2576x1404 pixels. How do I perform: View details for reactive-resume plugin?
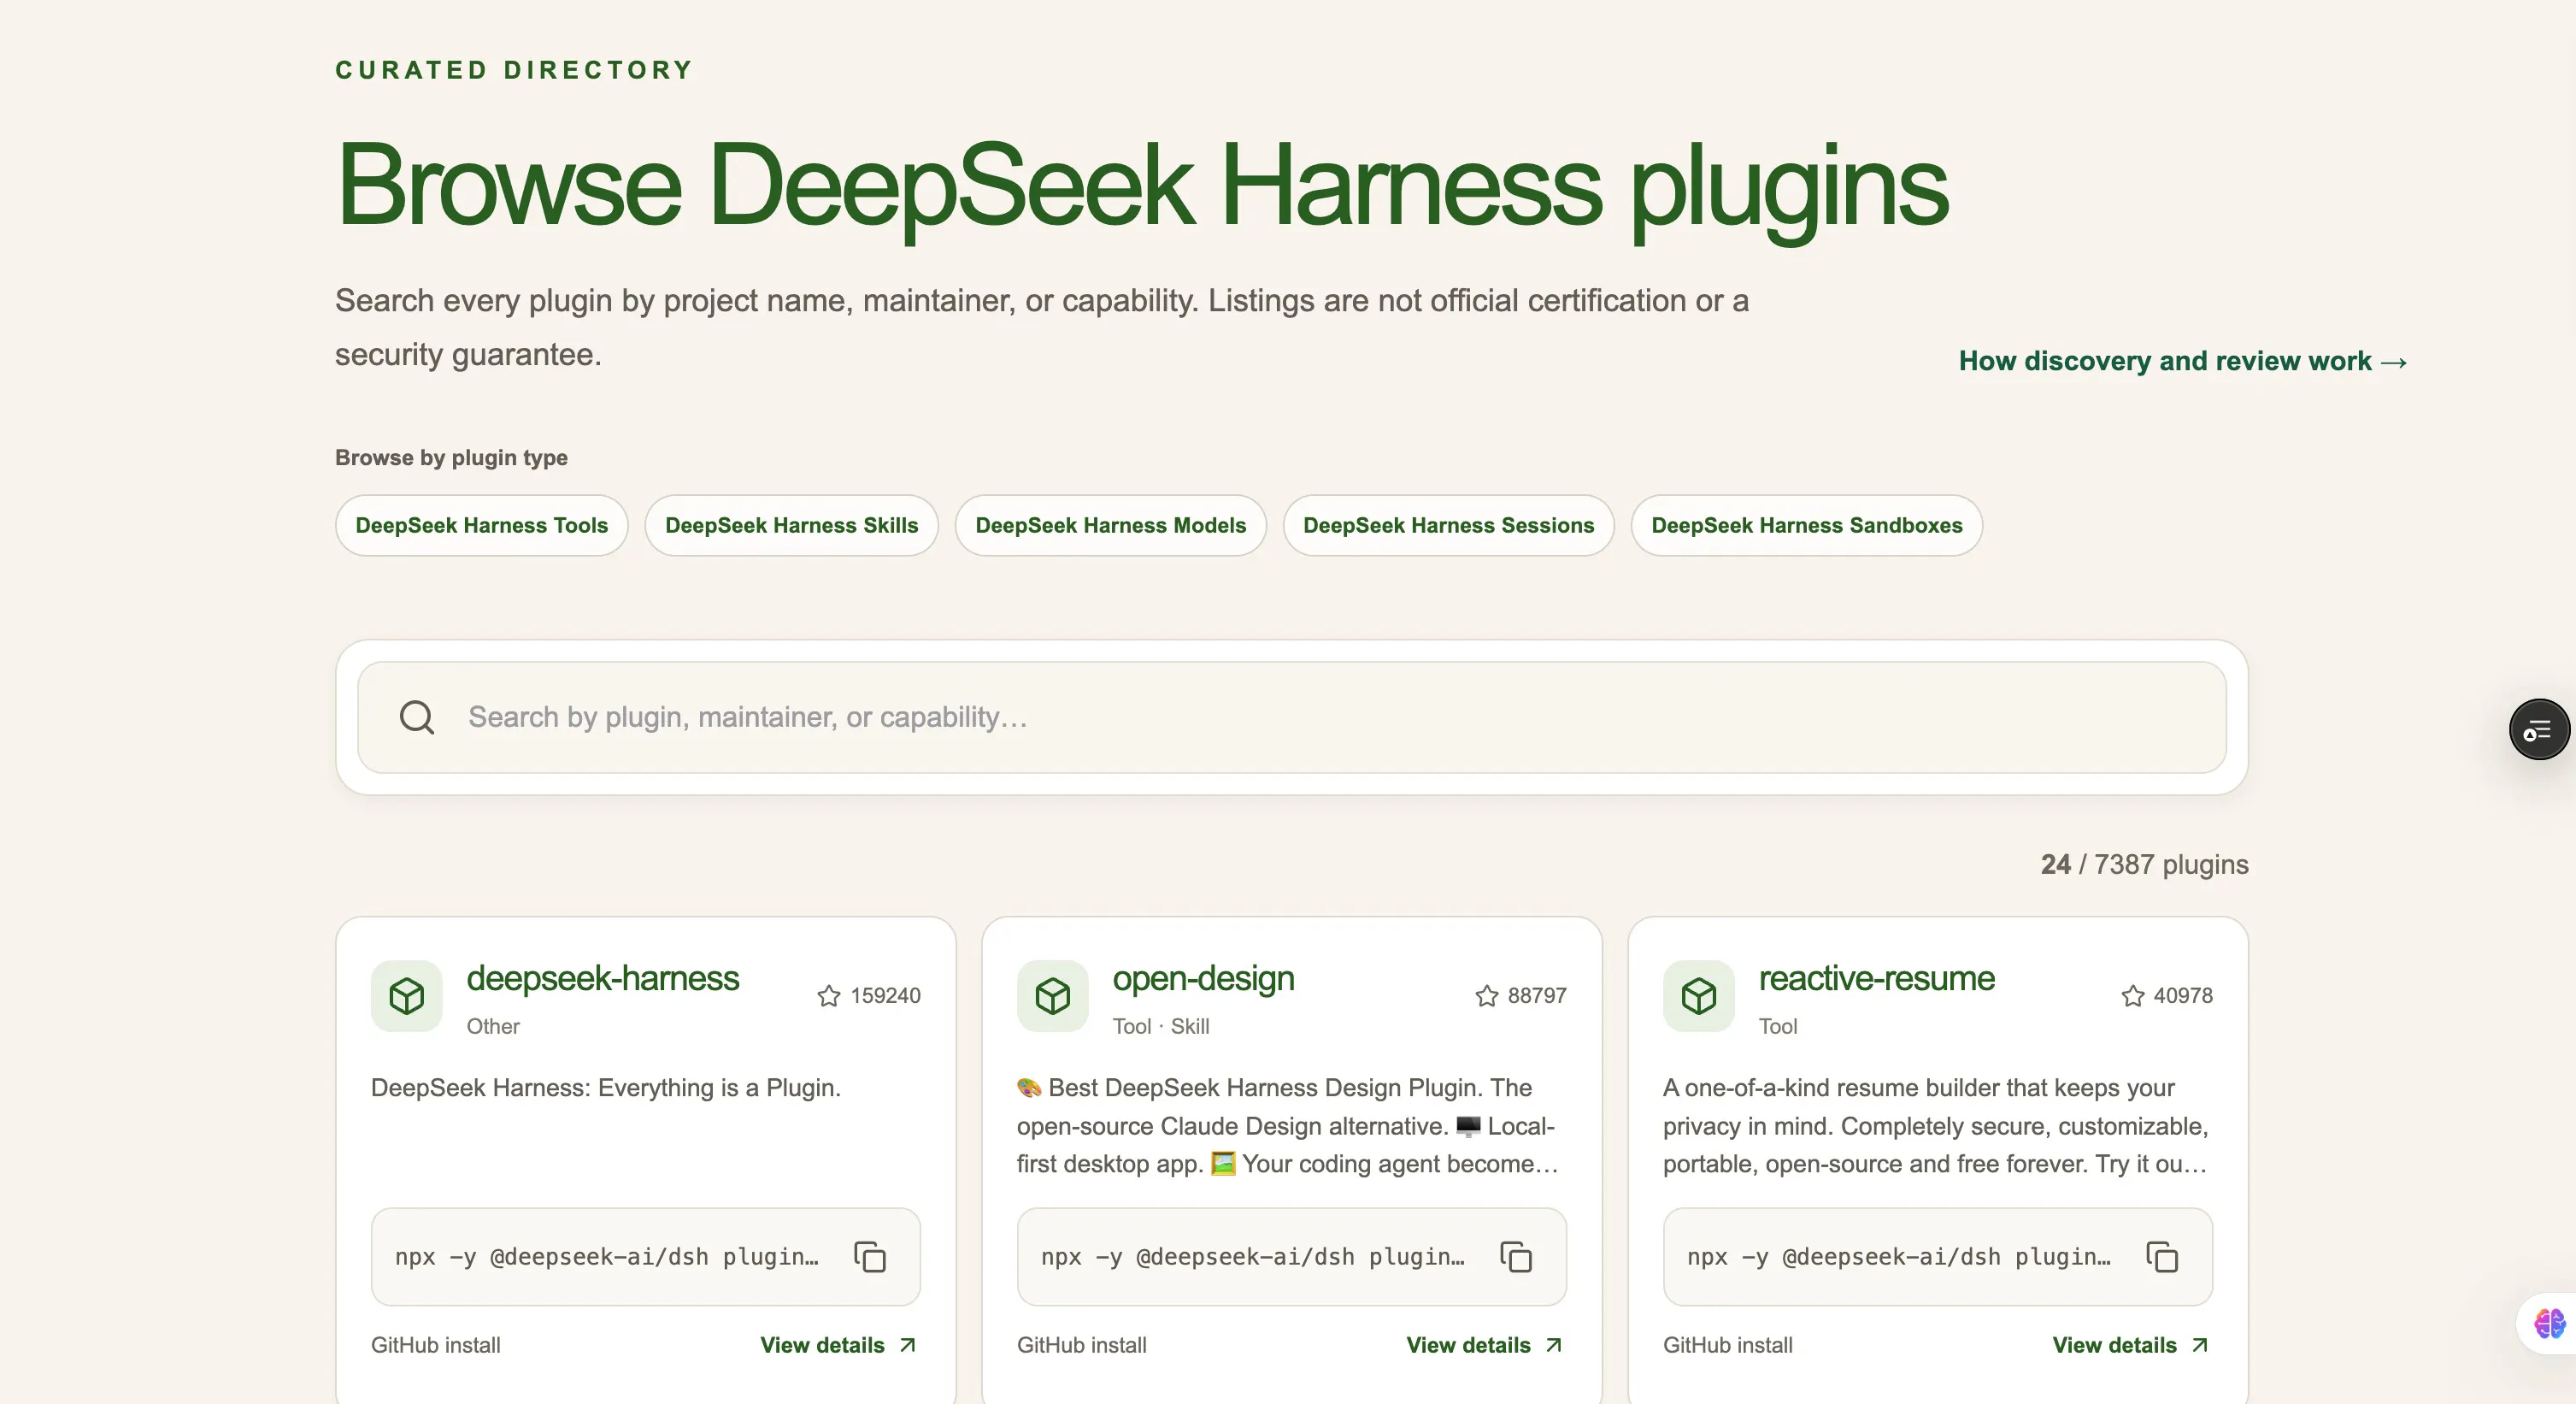(2130, 1345)
